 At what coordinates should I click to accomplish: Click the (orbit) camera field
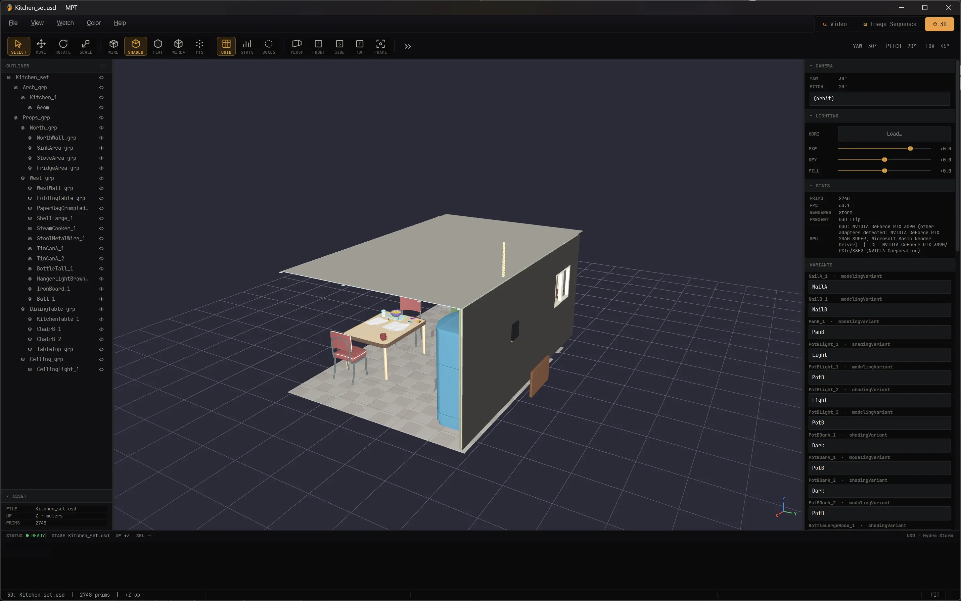[879, 99]
